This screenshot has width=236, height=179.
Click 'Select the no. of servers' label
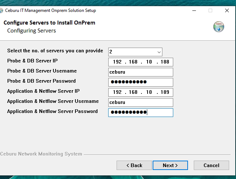pyautogui.click(x=55, y=51)
